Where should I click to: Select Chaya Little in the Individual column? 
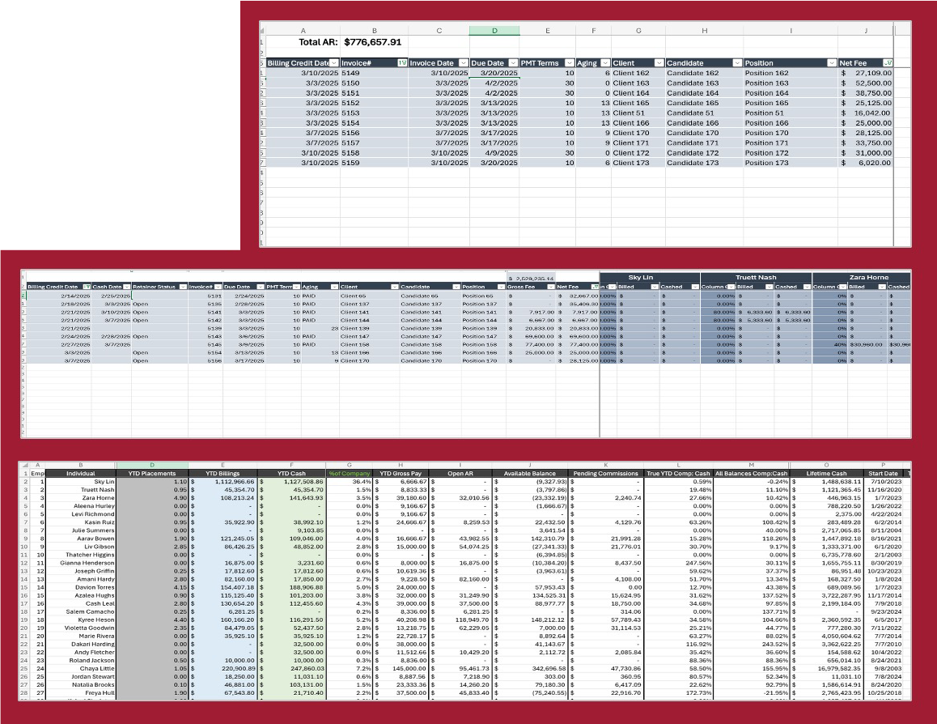81,668
